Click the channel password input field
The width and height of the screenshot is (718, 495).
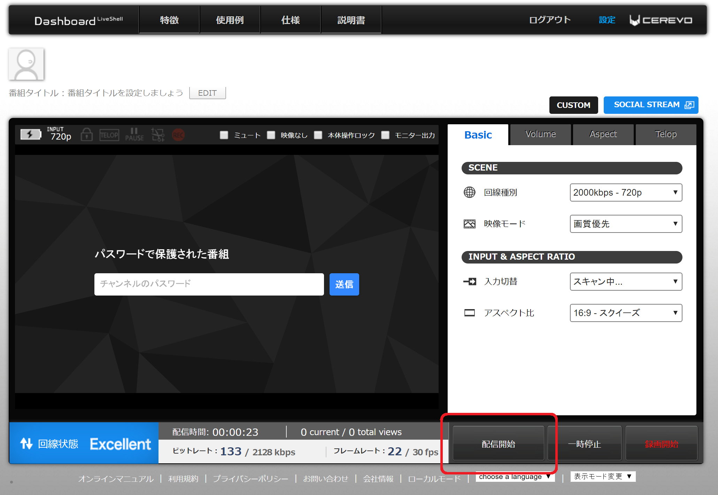[x=209, y=284]
